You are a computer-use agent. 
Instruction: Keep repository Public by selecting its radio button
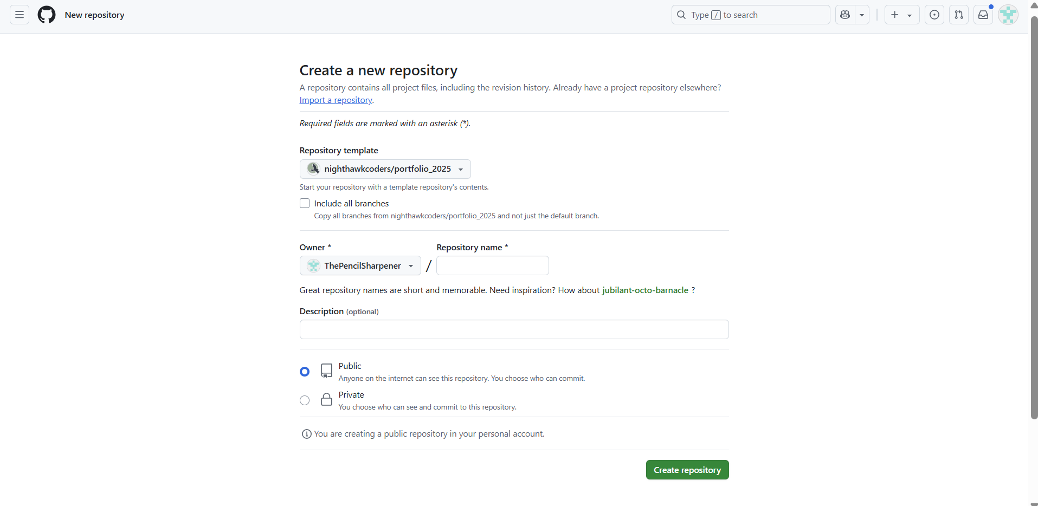[304, 371]
